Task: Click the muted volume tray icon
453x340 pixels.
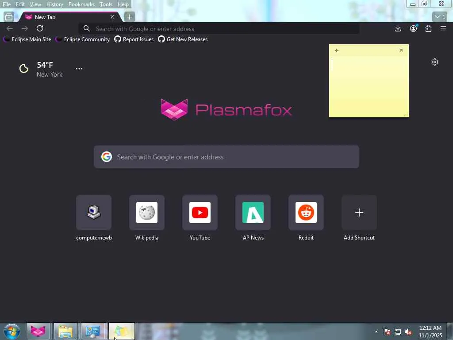Action: click(408, 332)
